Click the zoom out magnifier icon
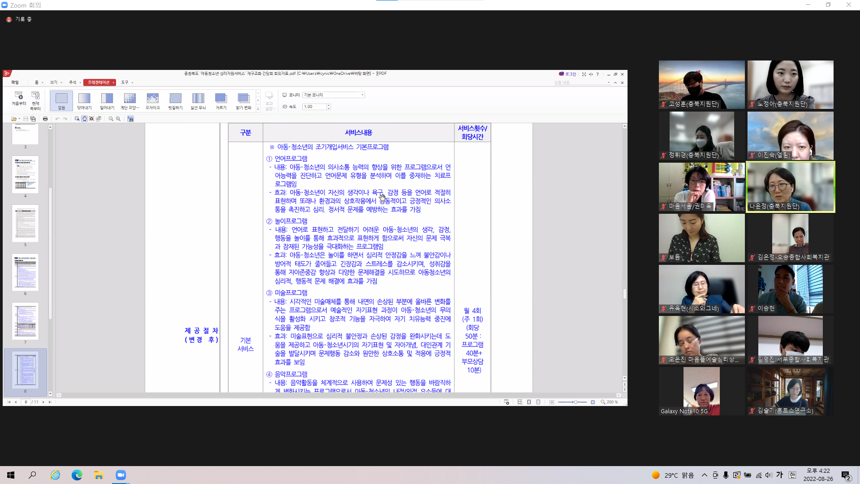 (x=111, y=119)
